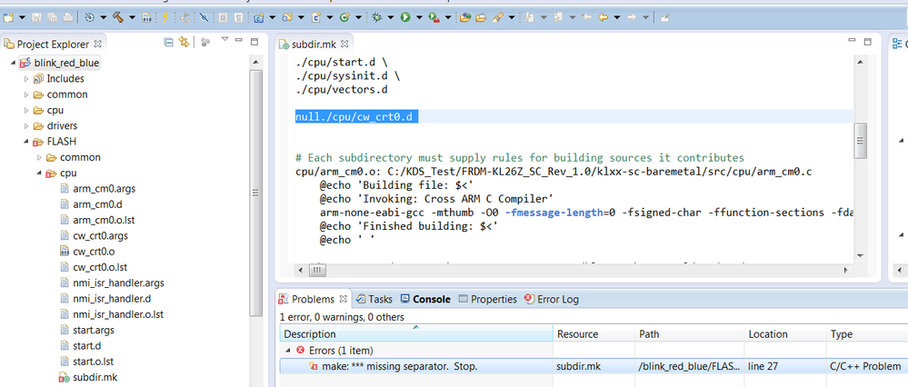Viewport: 908px width, 387px height.
Task: Open dropdown beside the Back arrow
Action: tap(617, 17)
